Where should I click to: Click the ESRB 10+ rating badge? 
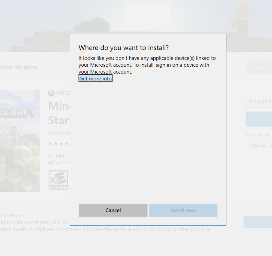[58, 180]
